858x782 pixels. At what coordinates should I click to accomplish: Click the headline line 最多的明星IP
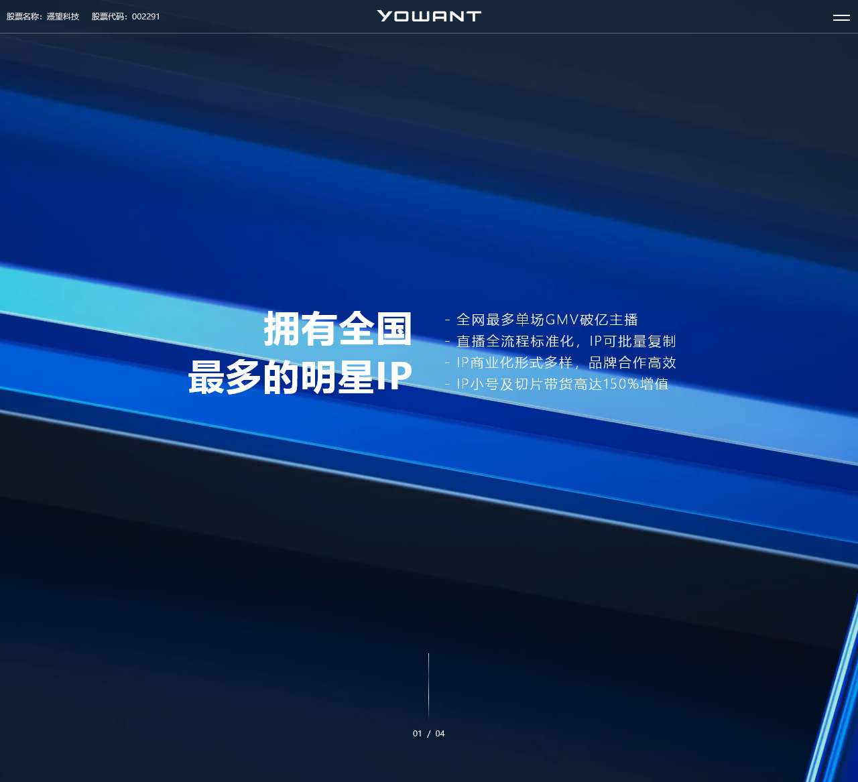coord(300,377)
